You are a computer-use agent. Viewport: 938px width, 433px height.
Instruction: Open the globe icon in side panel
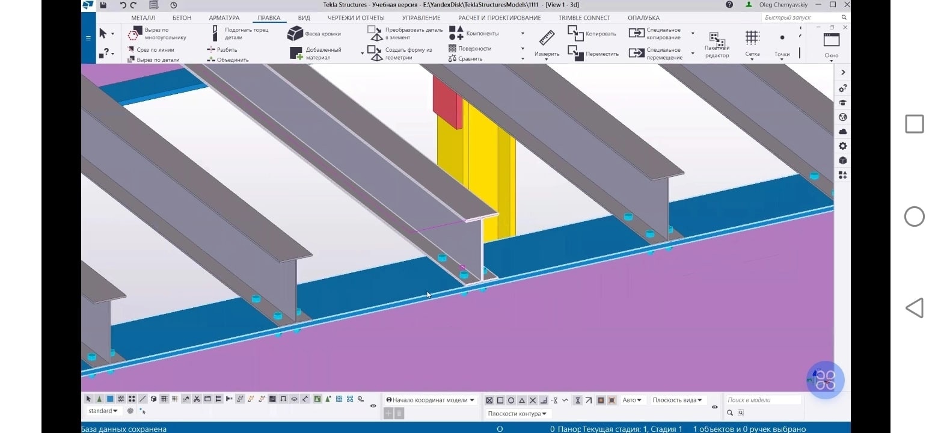(x=842, y=117)
